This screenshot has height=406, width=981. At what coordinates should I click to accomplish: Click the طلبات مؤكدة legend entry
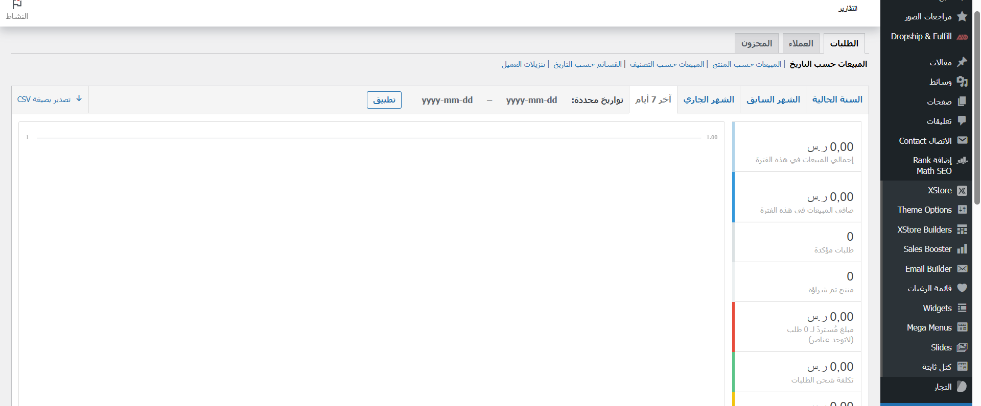point(797,242)
